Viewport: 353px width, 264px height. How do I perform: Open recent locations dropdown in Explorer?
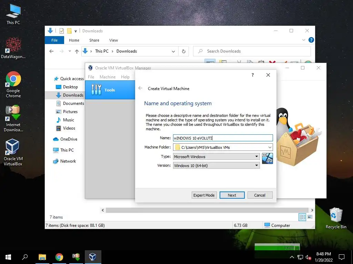(70, 51)
